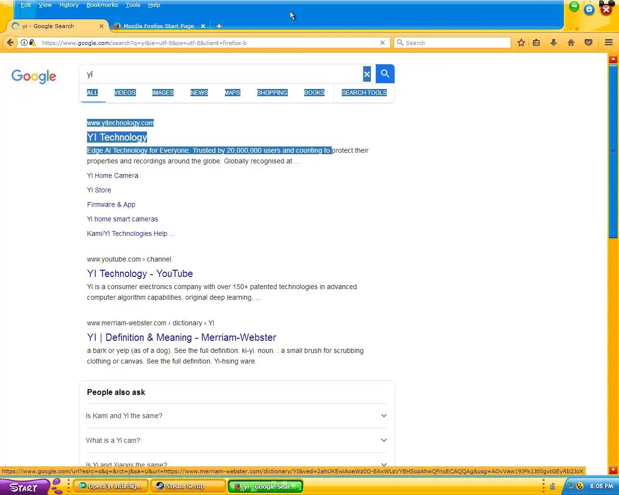Open the Tools menu
Image resolution: width=619 pixels, height=495 pixels.
coord(133,5)
